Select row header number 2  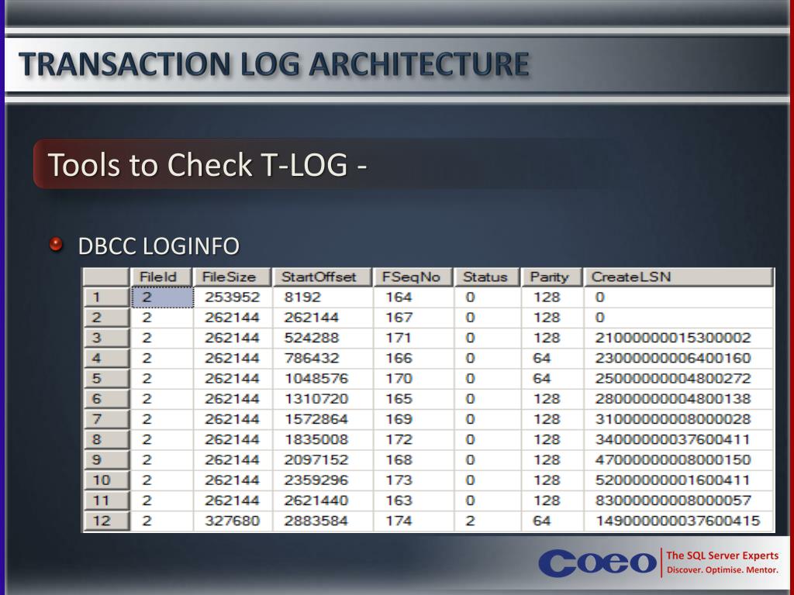pyautogui.click(x=105, y=317)
